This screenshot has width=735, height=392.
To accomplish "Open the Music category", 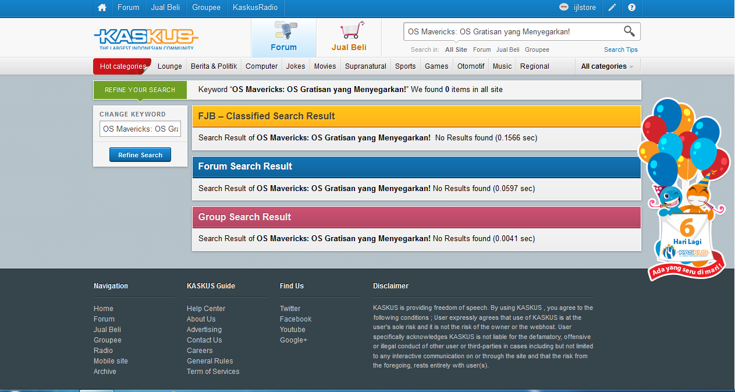I will (502, 66).
